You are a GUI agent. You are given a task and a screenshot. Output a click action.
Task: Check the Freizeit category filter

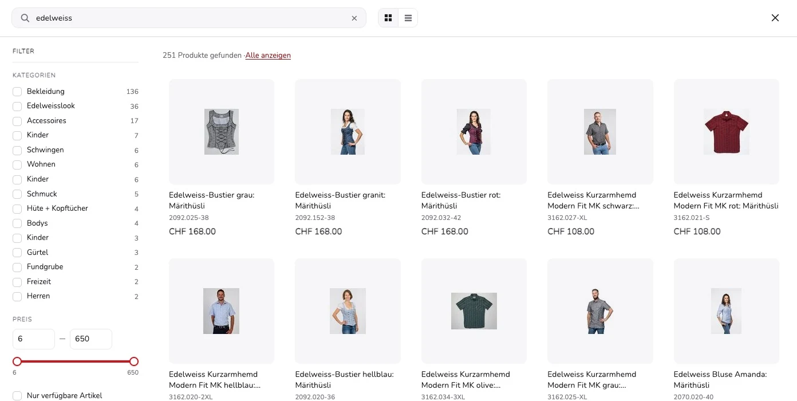17,282
